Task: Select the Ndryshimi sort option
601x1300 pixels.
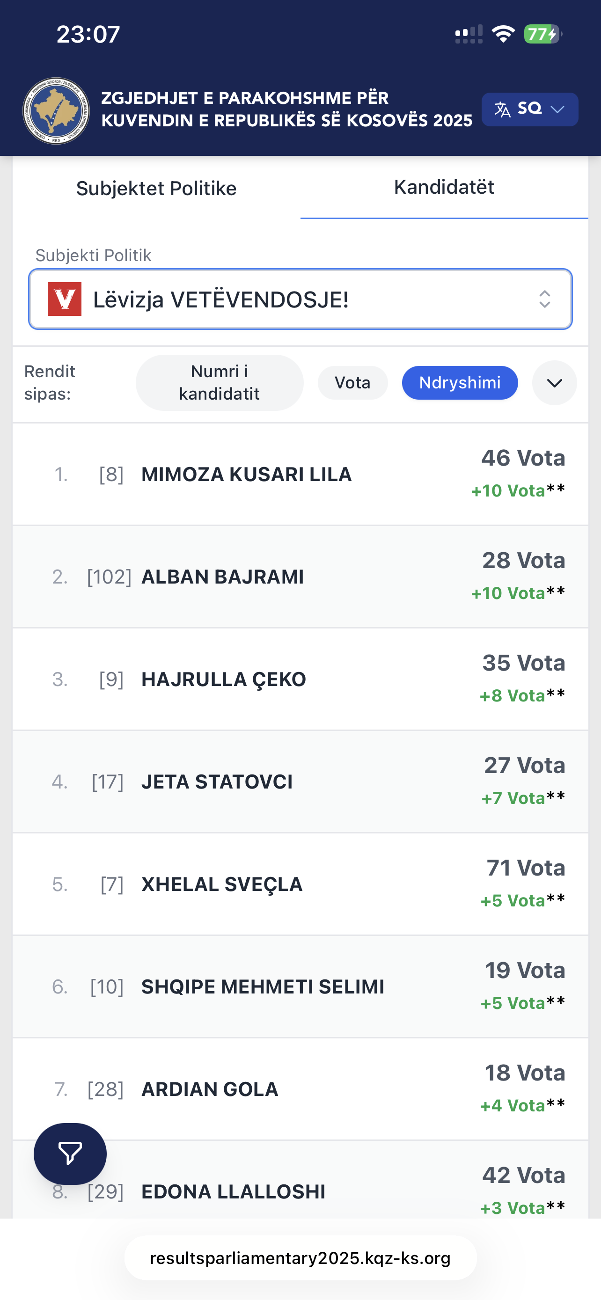Action: click(460, 383)
